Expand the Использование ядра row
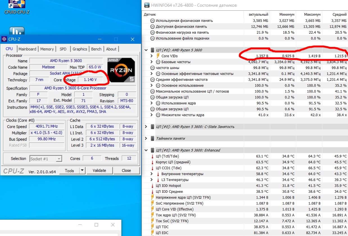348x236 pixels. point(152,103)
